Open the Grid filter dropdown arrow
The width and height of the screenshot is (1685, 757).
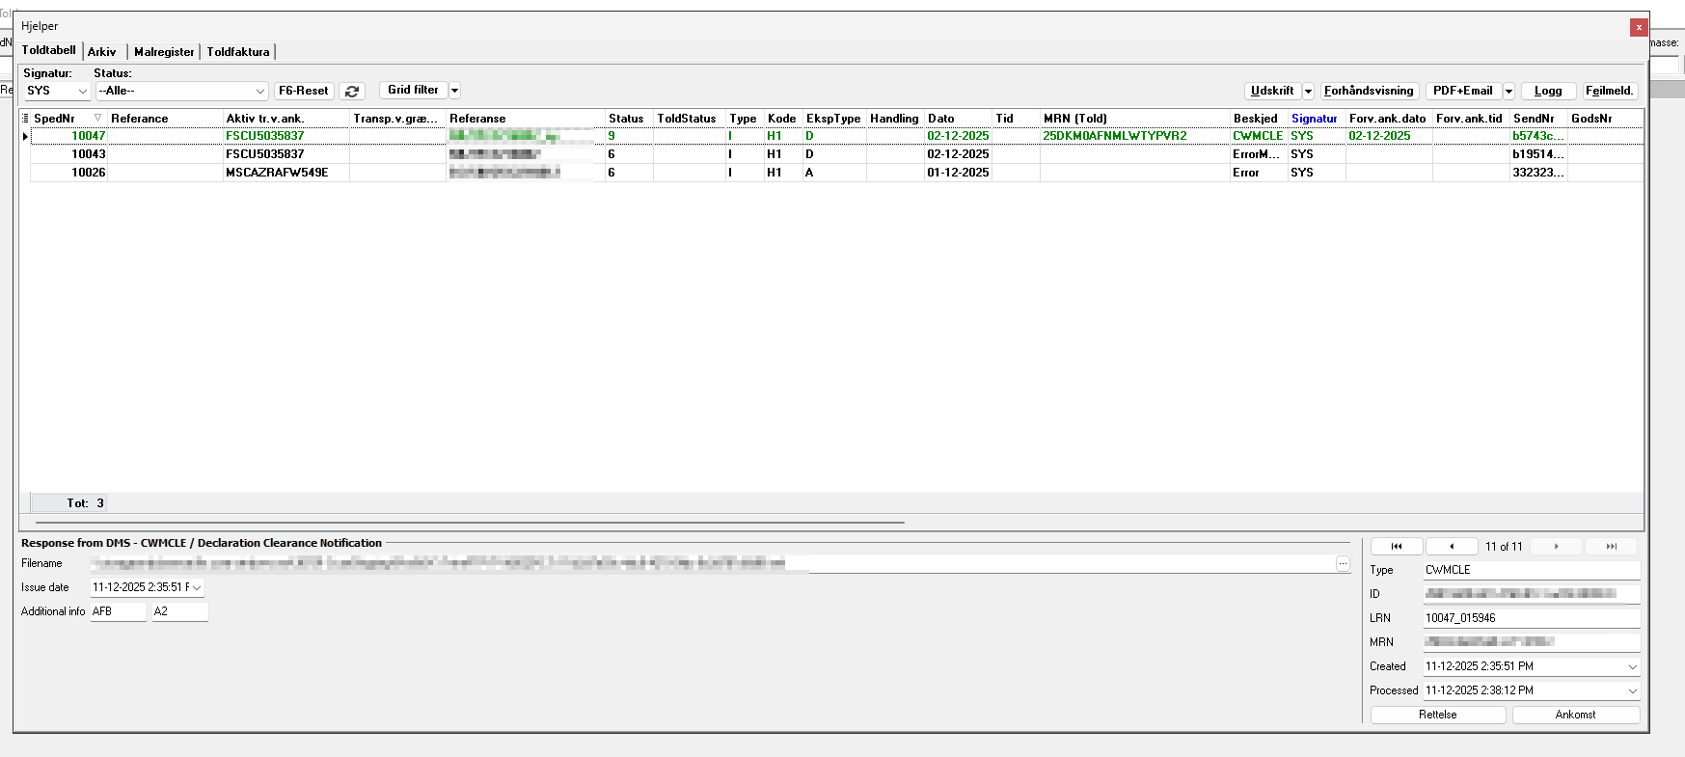pos(454,91)
